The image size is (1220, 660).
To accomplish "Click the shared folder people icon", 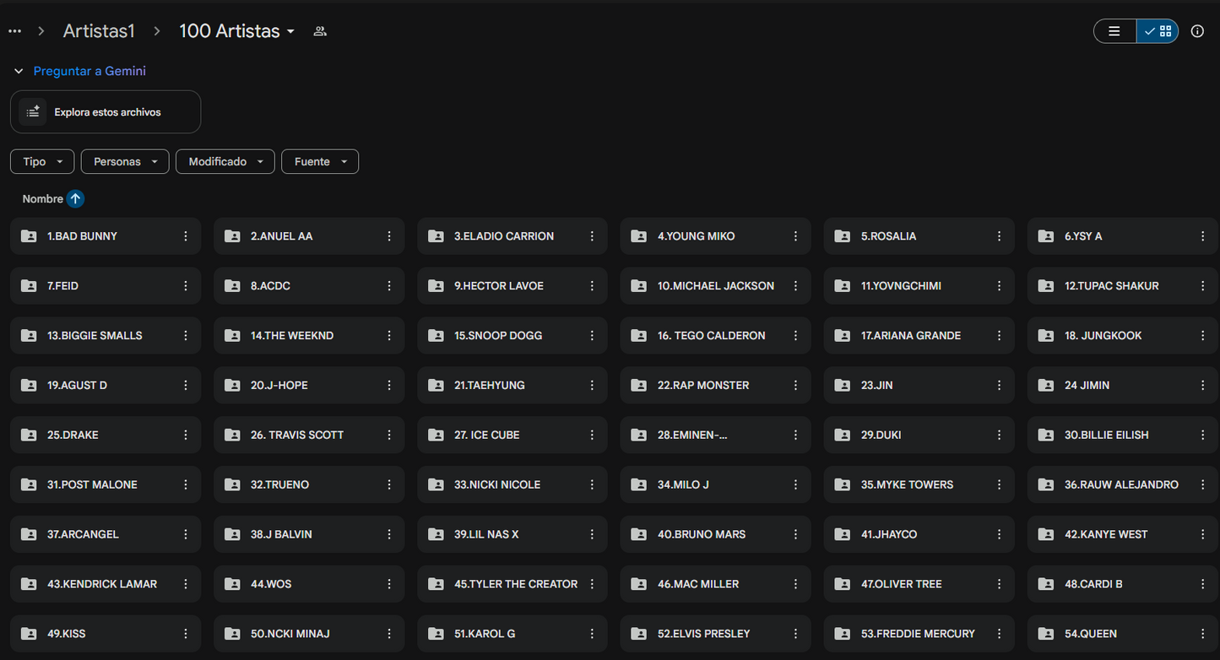I will [x=320, y=31].
